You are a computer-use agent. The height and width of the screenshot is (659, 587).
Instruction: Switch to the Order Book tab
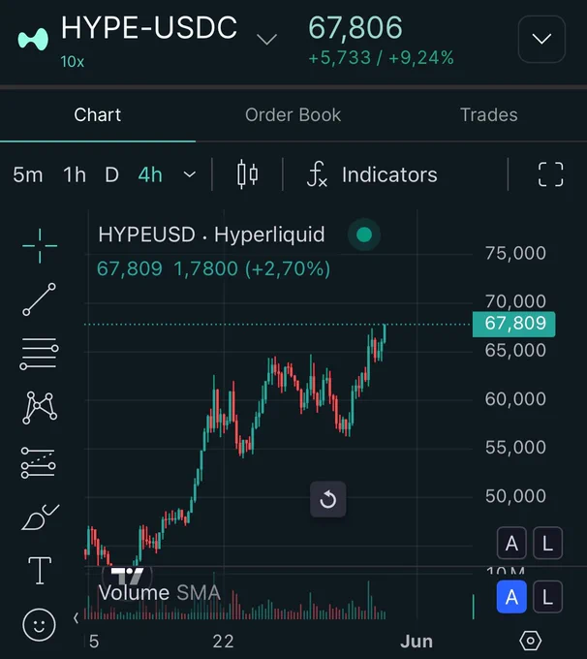[293, 115]
